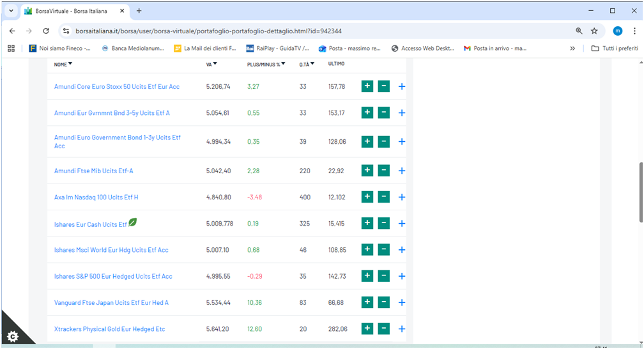Click green plus for Amundi Eur Gvrnmnt Bnd 3-5y
Image resolution: width=644 pixels, height=349 pixels.
click(367, 112)
